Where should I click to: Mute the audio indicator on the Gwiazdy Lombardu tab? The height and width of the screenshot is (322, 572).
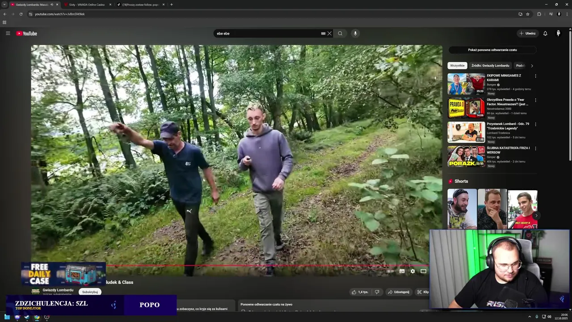(52, 4)
